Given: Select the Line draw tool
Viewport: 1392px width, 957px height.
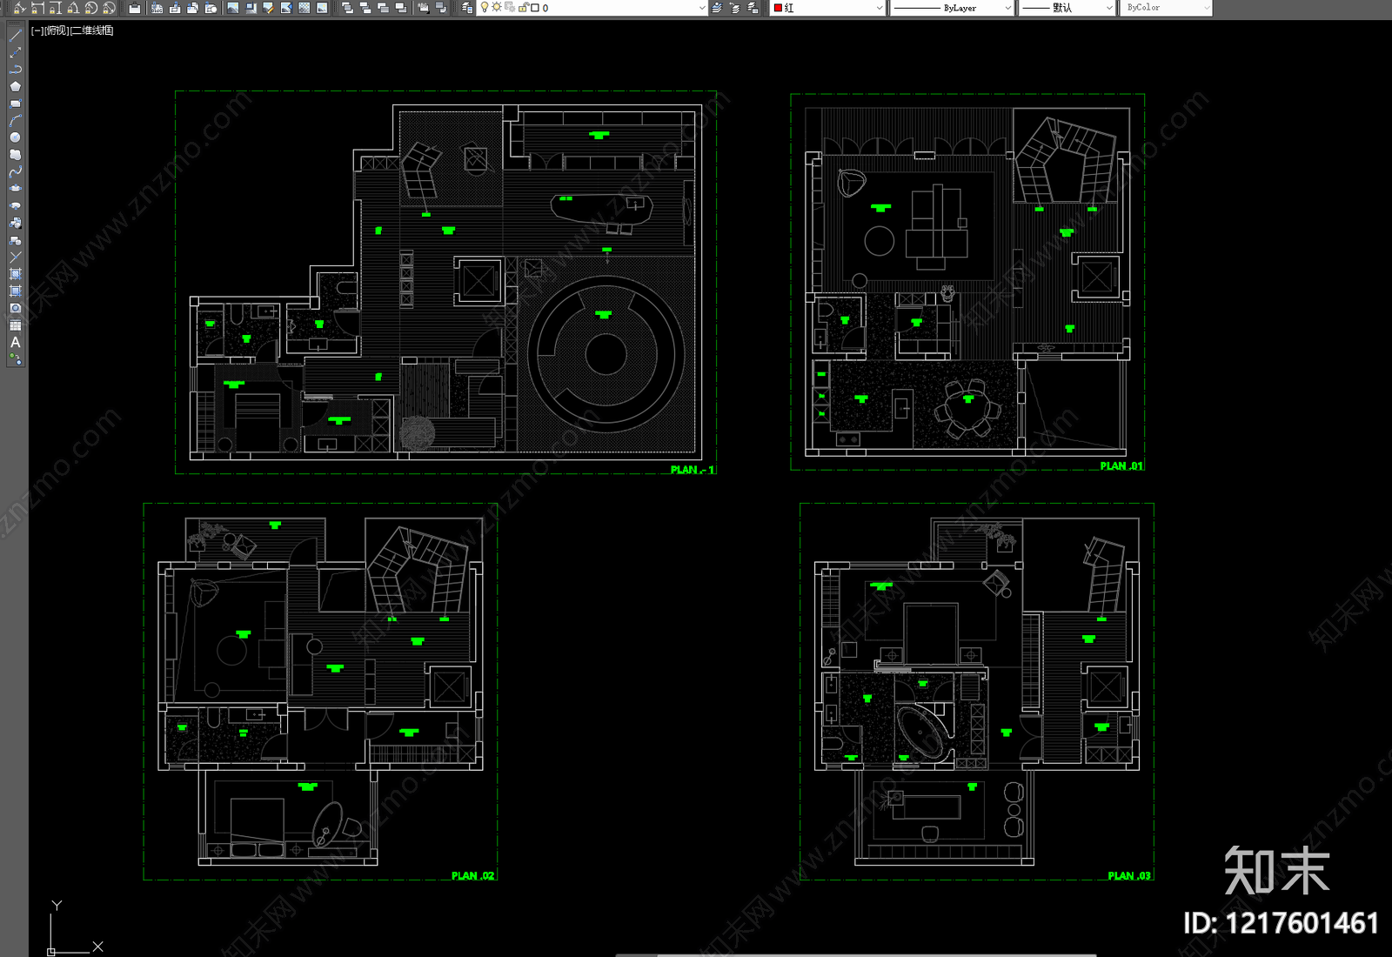Looking at the screenshot, I should click(16, 36).
